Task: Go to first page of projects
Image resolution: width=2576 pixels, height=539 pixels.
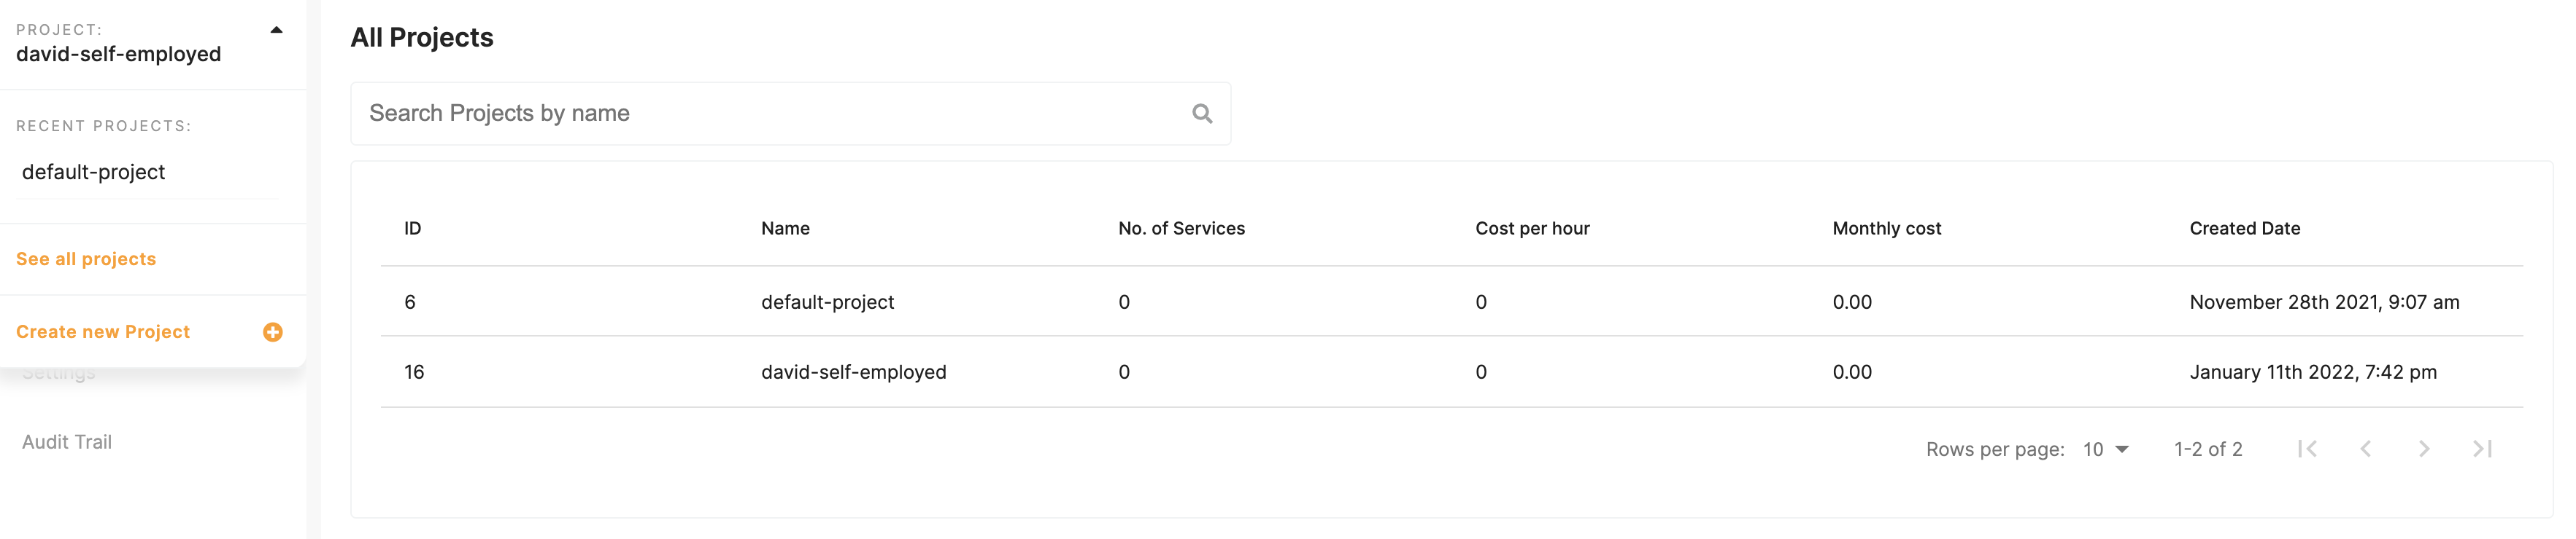Action: pos(2307,449)
